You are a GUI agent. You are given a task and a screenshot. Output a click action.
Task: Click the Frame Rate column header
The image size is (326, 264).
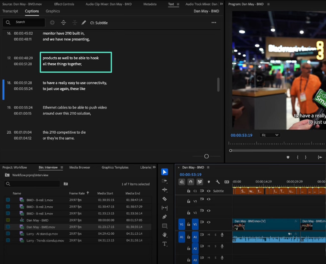pyautogui.click(x=77, y=193)
